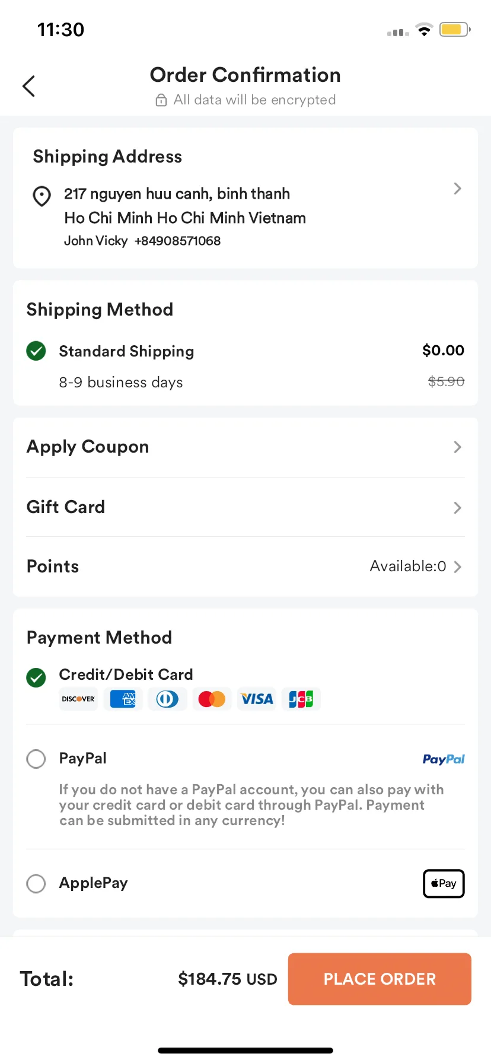This screenshot has height=1063, width=491.
Task: Tap the Apple Pay badge icon
Action: click(x=444, y=883)
